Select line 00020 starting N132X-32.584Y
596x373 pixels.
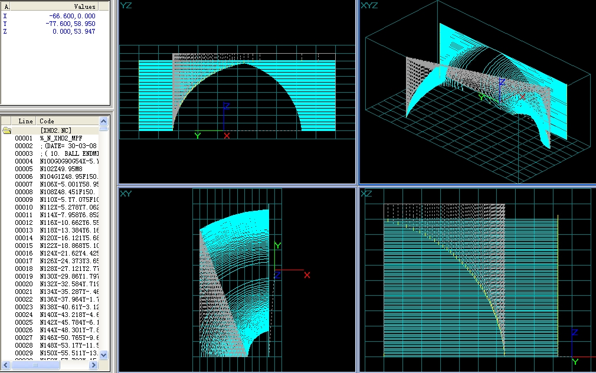tap(50, 284)
